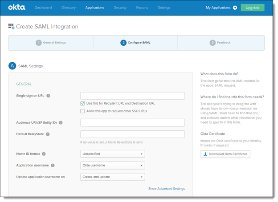Click 'If no value is set, a blank RelayState is sent' hint

click(111, 142)
